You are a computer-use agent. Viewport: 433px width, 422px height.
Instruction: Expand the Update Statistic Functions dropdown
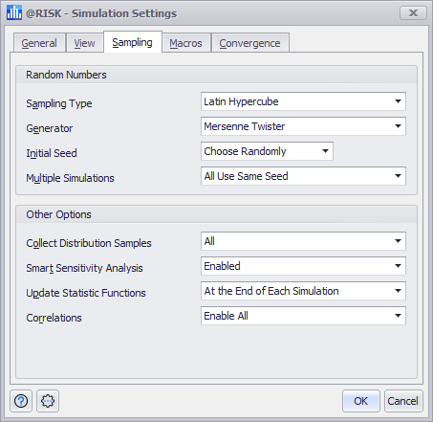(x=303, y=291)
